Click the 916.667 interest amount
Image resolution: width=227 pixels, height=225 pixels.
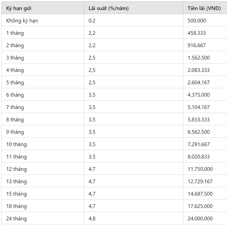[x=197, y=45]
